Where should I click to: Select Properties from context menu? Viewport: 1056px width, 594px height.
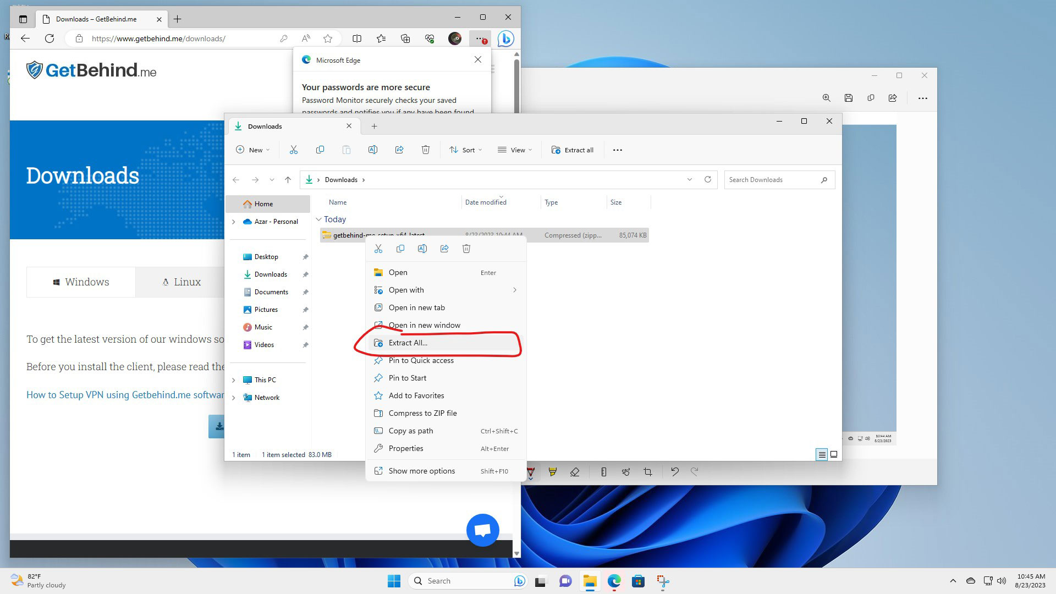click(446, 448)
